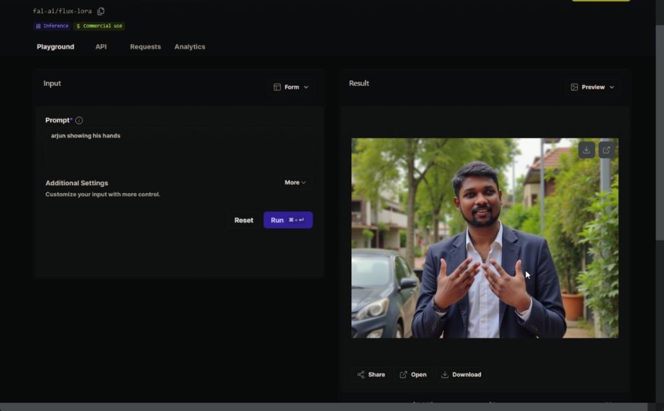Click the Download button under the result
664x411 pixels.
click(461, 375)
